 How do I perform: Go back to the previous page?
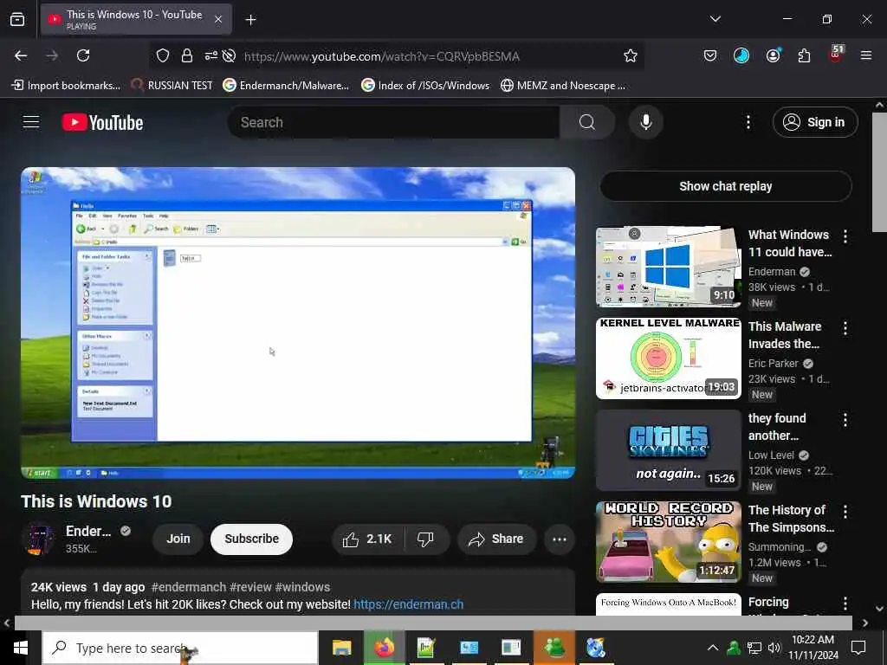21,55
